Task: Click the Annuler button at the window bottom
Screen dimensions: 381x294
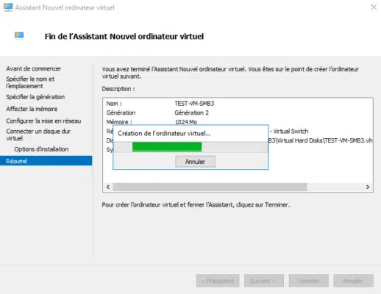Action: pyautogui.click(x=354, y=281)
